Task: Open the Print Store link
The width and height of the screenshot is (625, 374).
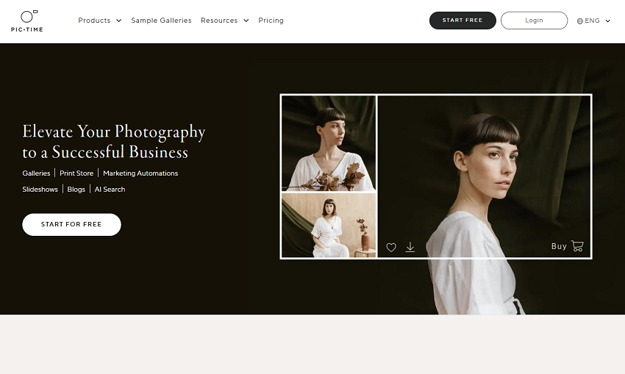Action: click(x=76, y=173)
